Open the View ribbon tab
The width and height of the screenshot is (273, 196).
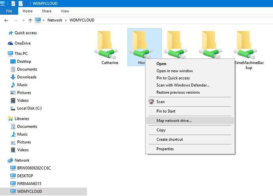click(65, 11)
